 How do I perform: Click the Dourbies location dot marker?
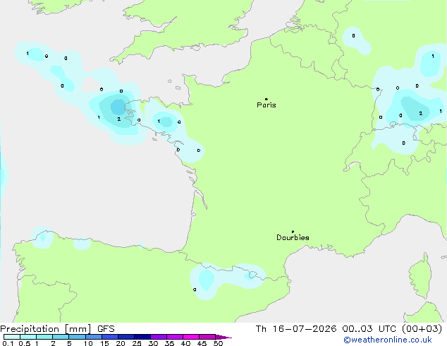tap(293, 232)
